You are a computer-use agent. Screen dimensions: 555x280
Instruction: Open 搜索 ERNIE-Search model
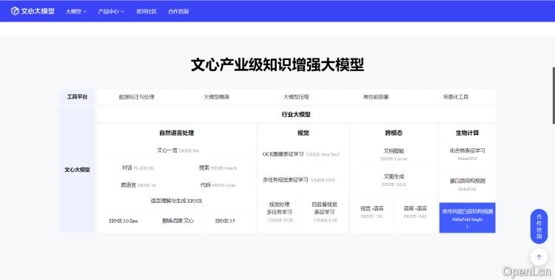tap(218, 167)
